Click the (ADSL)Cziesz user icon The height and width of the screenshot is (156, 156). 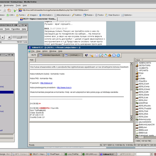coord(137,89)
